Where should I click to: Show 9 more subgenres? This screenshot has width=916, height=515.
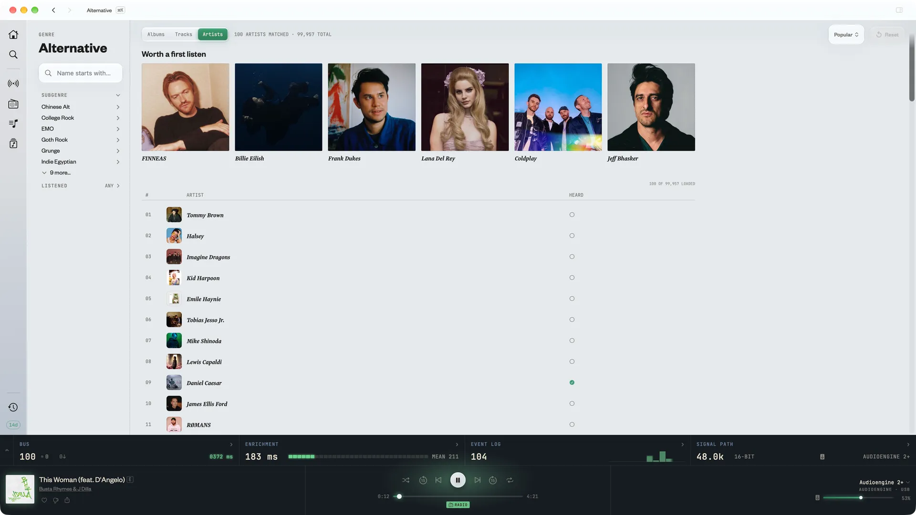[56, 173]
